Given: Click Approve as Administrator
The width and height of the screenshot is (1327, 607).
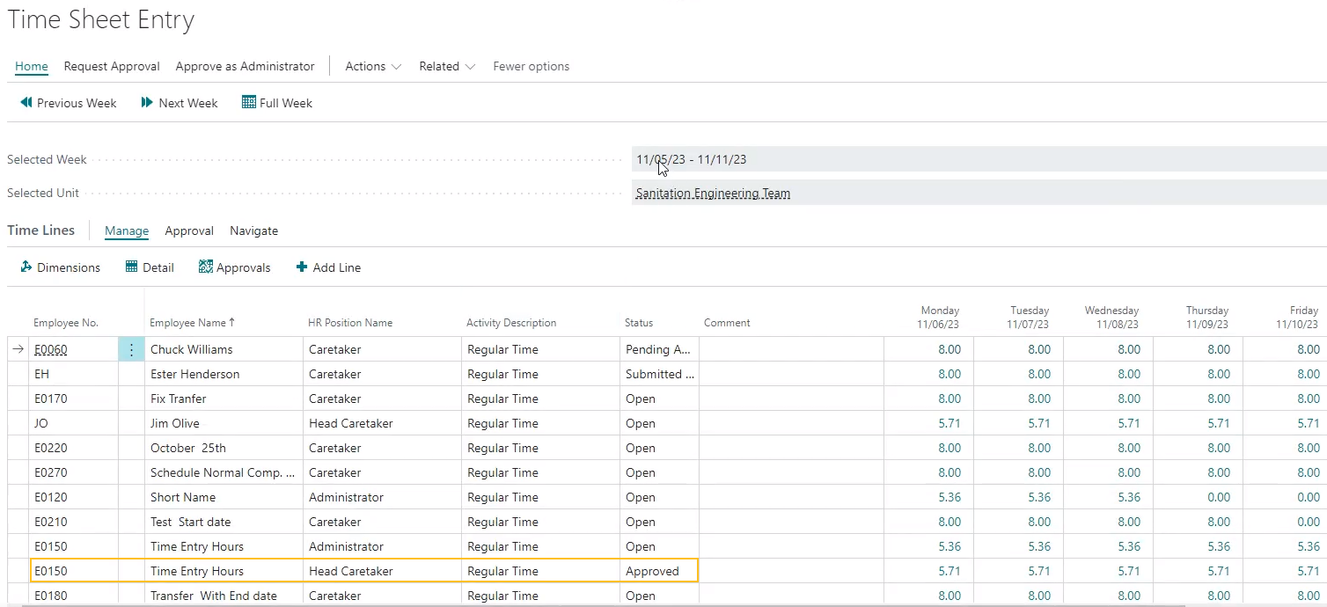Looking at the screenshot, I should tap(245, 66).
